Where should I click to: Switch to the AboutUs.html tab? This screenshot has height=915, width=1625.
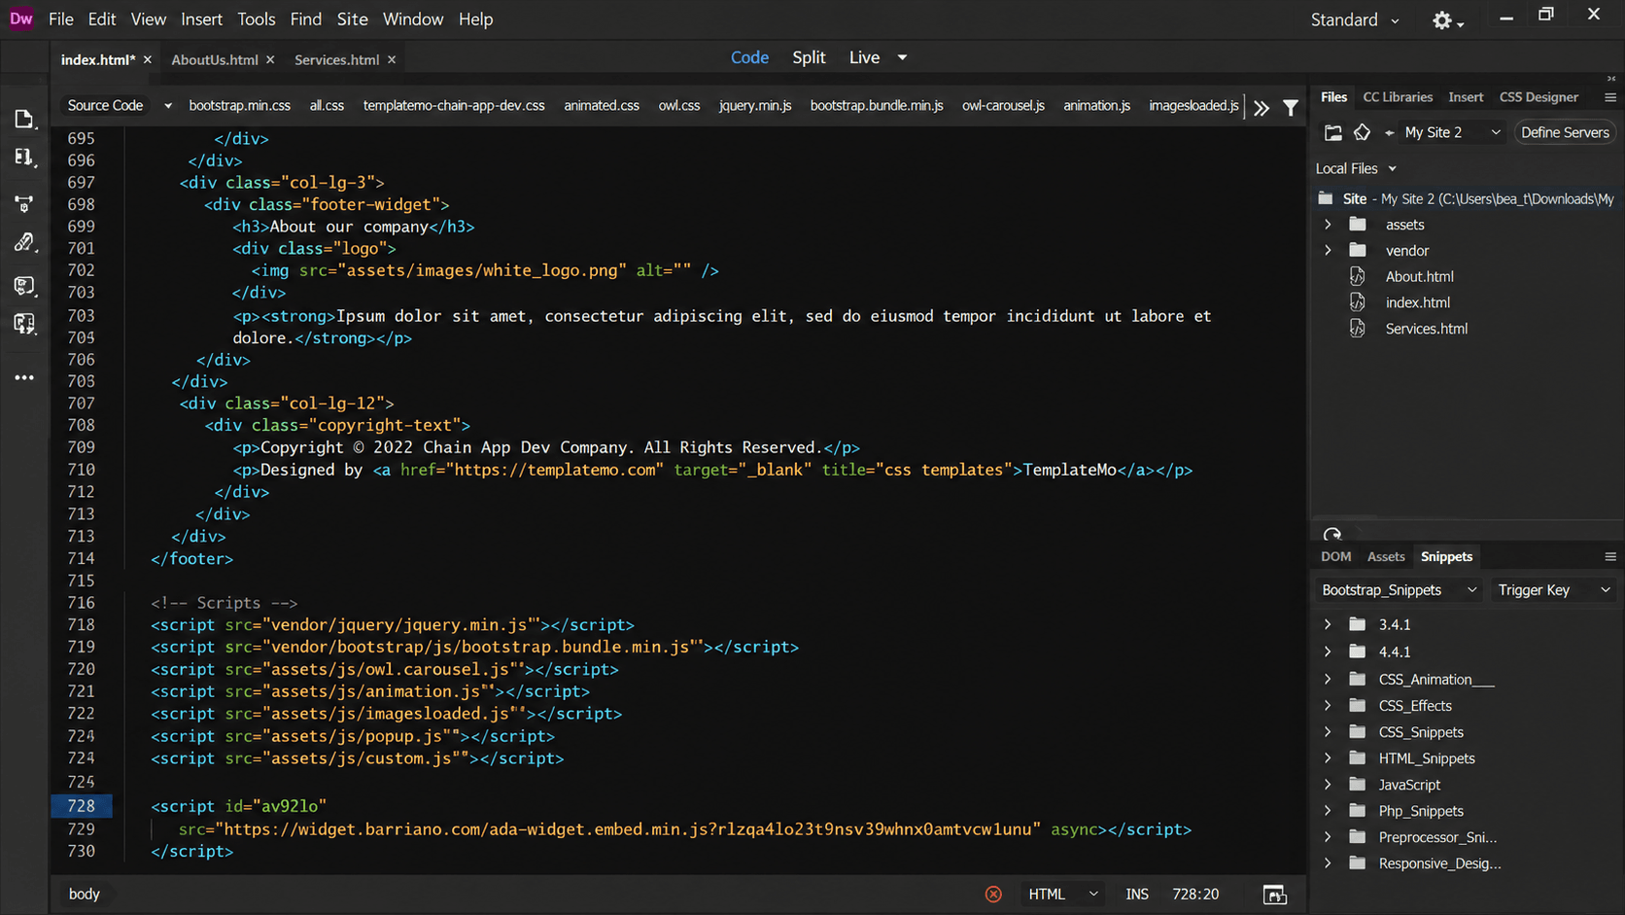(x=215, y=60)
